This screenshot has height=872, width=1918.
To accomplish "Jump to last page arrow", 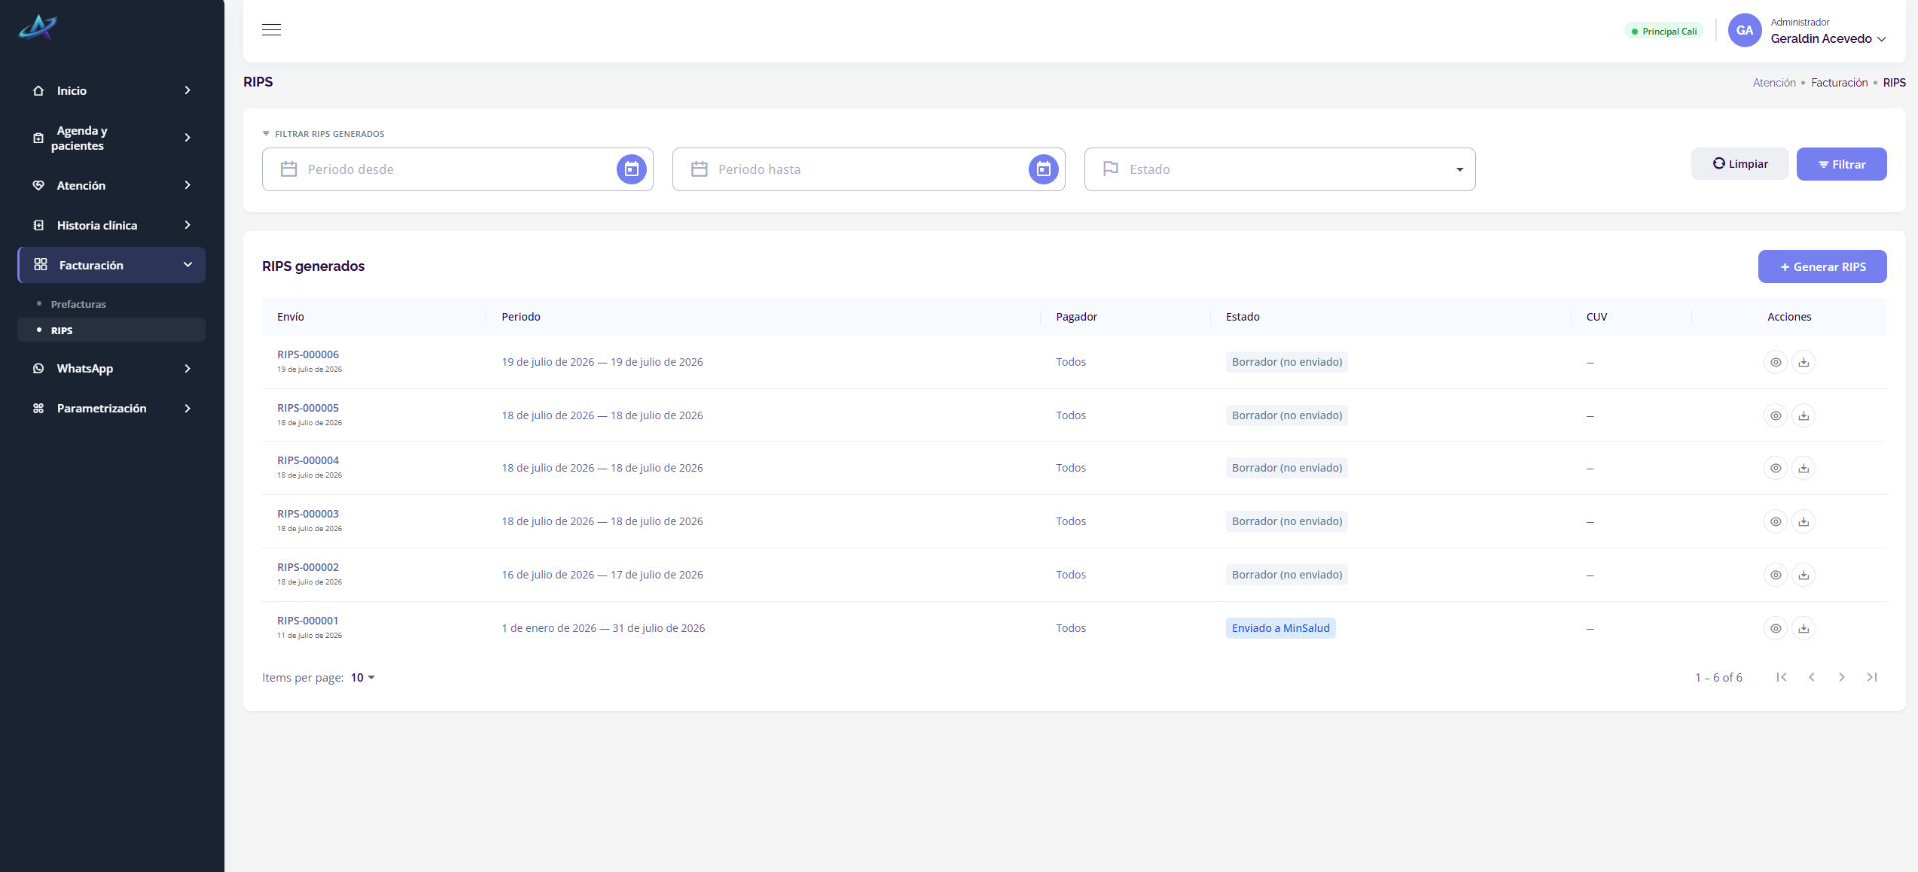I will click(x=1872, y=678).
